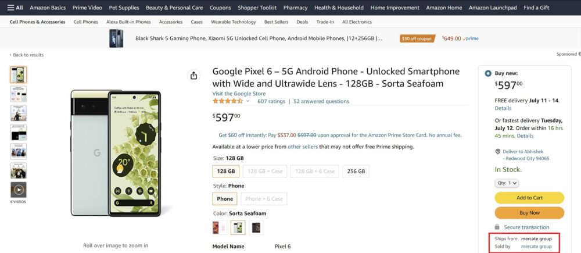
Task: Click the delivery location pin icon
Action: click(497, 152)
